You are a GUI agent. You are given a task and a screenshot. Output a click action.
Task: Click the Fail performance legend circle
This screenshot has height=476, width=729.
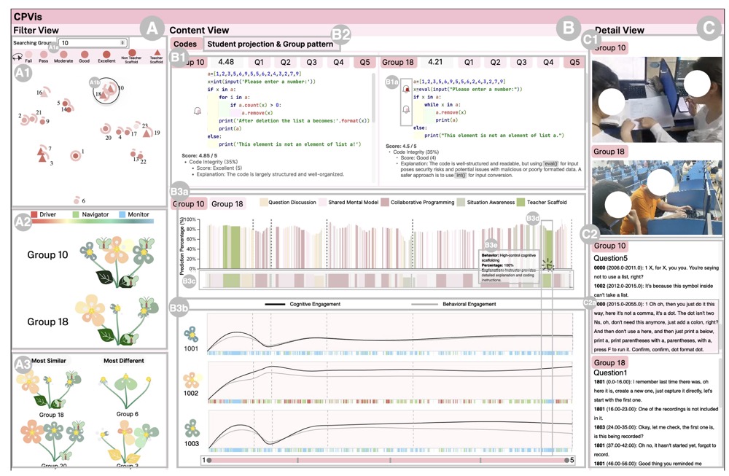[28, 55]
